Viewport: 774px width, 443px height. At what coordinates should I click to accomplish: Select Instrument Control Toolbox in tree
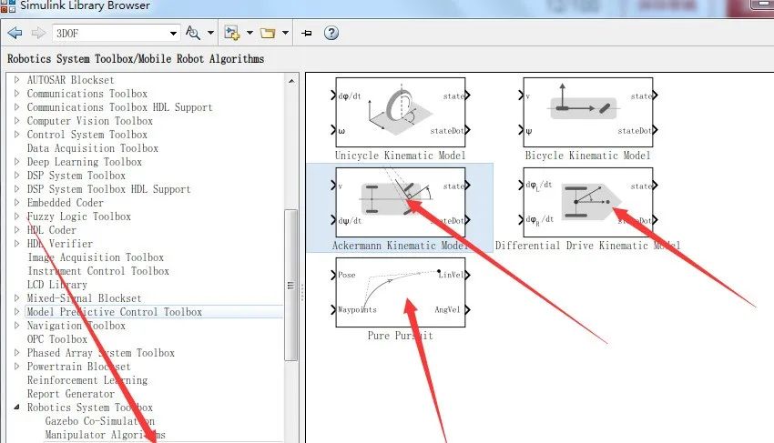pyautogui.click(x=98, y=271)
